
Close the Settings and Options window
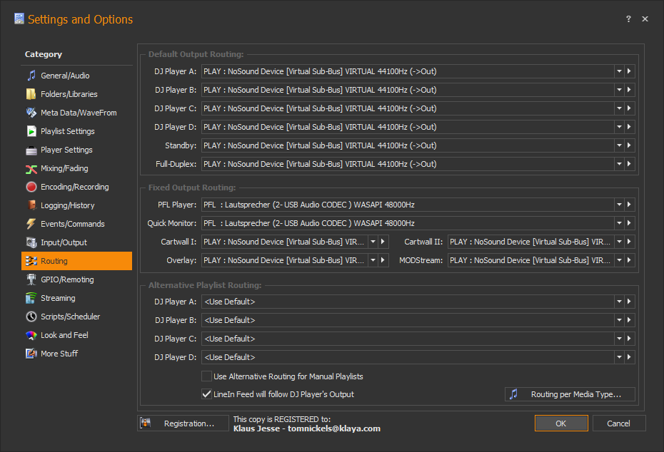[645, 19]
